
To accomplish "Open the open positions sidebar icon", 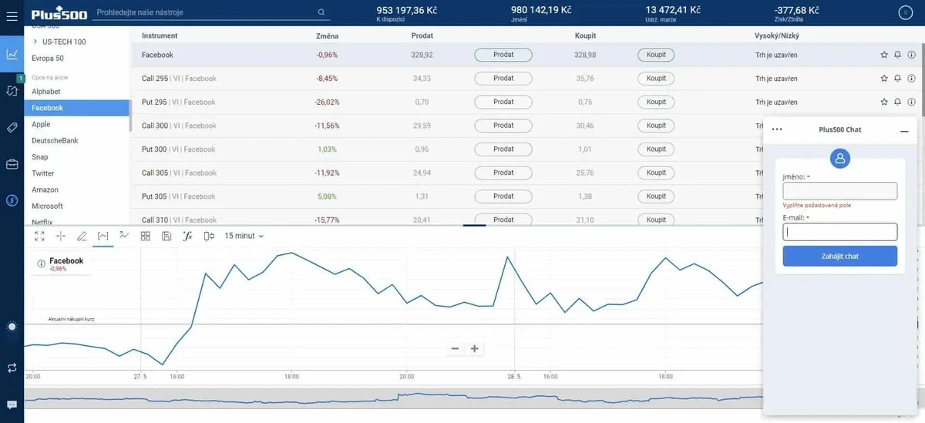I will 12,90.
